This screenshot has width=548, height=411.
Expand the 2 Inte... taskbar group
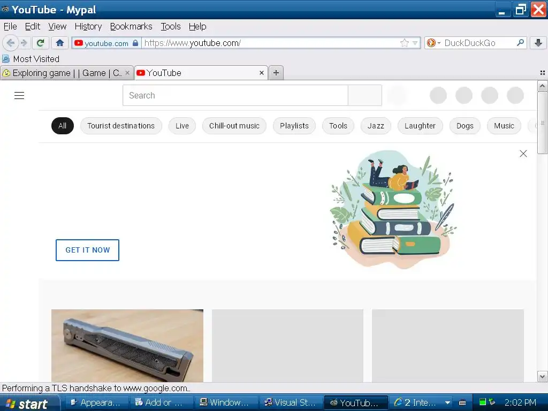pos(421,402)
